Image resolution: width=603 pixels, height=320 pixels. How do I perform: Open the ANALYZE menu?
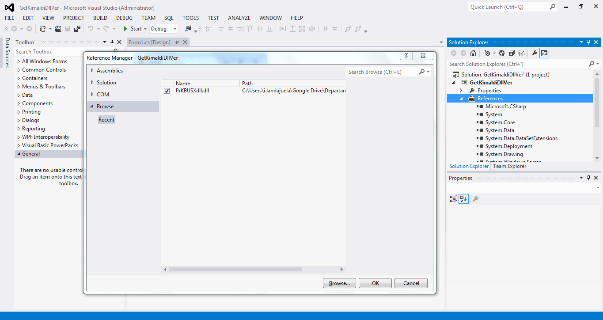coord(239,18)
